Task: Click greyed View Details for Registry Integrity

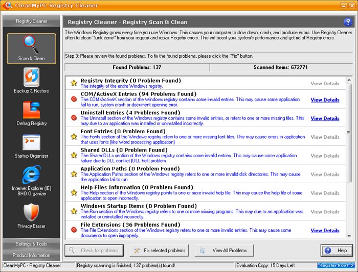Action: [325, 84]
